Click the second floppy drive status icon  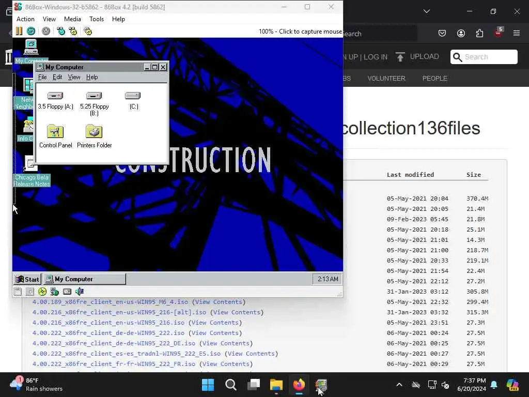click(x=30, y=292)
